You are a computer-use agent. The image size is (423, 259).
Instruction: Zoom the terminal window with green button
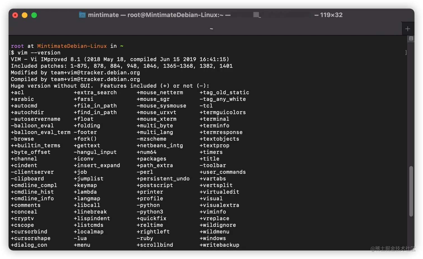tap(34, 15)
